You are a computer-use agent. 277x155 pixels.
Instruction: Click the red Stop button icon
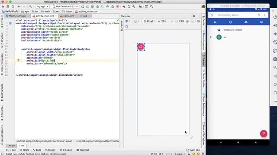tap(117, 6)
